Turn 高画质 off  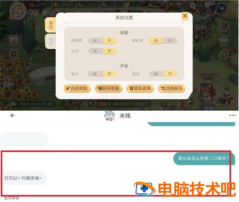coord(95,41)
